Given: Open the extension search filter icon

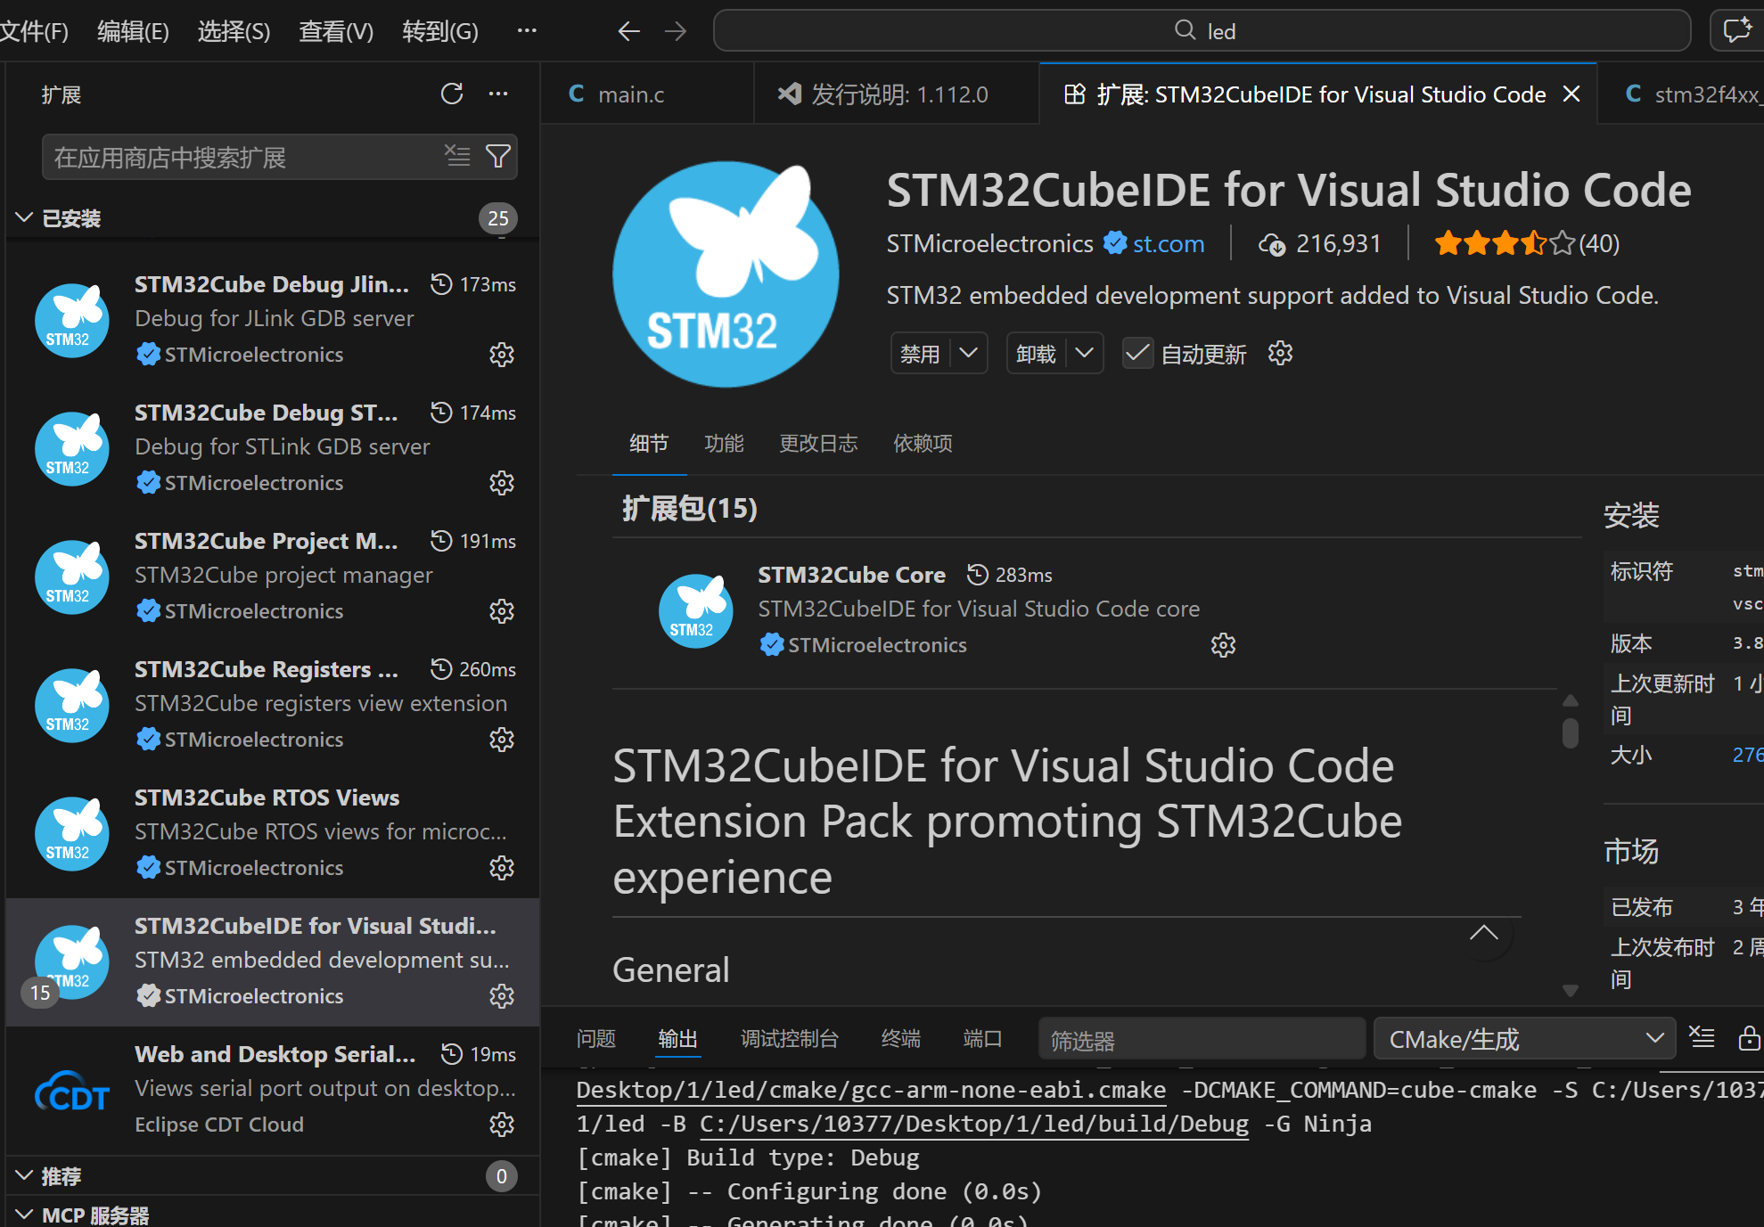Looking at the screenshot, I should (x=498, y=157).
